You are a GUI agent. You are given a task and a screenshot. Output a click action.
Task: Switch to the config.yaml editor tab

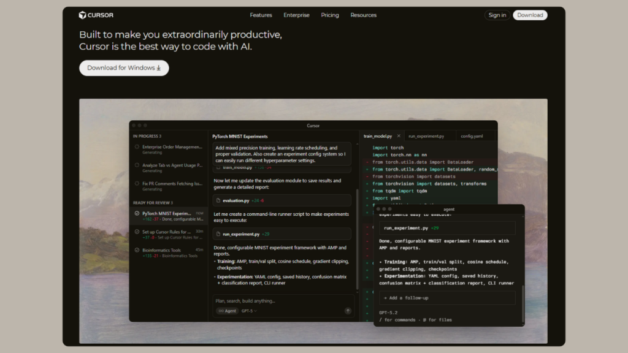click(472, 136)
